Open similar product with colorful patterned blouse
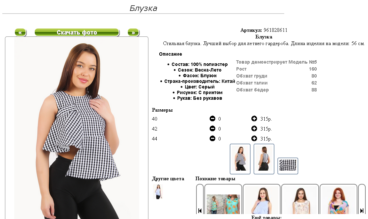This screenshot has width=368, height=219. click(x=339, y=200)
